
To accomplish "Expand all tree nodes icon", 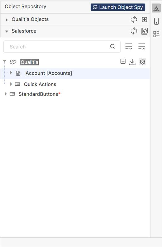I will (129, 47).
